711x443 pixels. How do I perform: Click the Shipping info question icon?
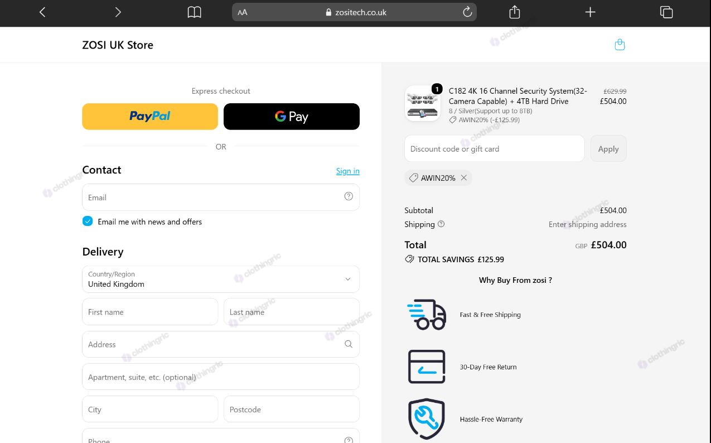click(441, 224)
